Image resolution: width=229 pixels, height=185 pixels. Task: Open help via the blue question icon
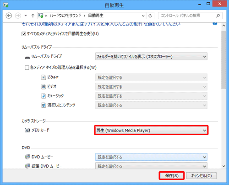[x=215, y=23]
